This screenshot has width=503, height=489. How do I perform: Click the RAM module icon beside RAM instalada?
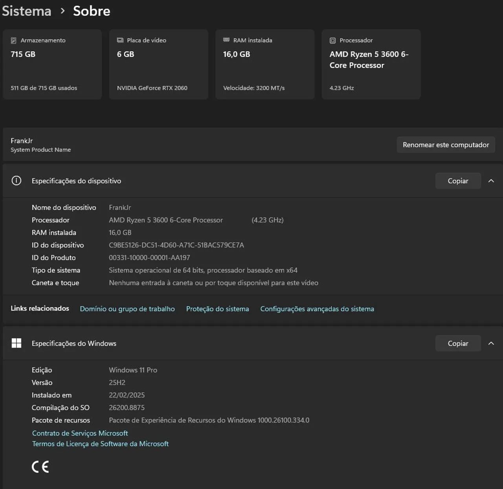coord(226,40)
